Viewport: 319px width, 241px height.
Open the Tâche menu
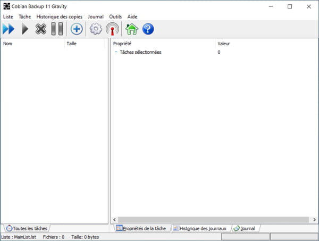[x=24, y=16]
